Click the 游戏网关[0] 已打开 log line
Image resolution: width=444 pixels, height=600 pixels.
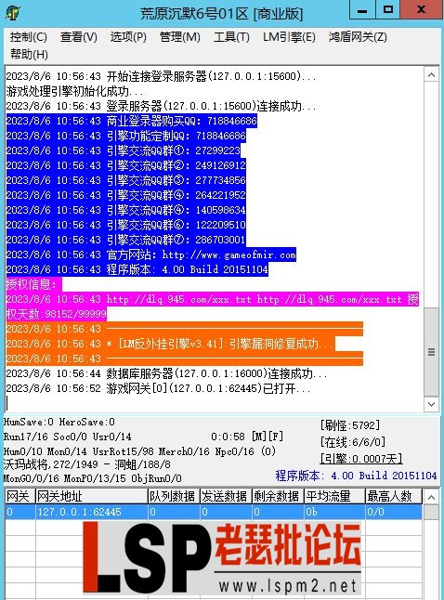tap(158, 388)
